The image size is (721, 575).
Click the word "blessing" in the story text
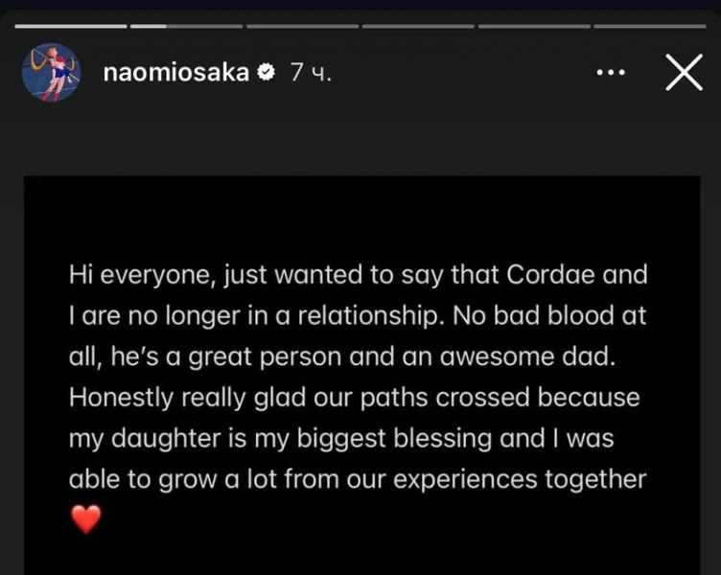[x=442, y=438]
